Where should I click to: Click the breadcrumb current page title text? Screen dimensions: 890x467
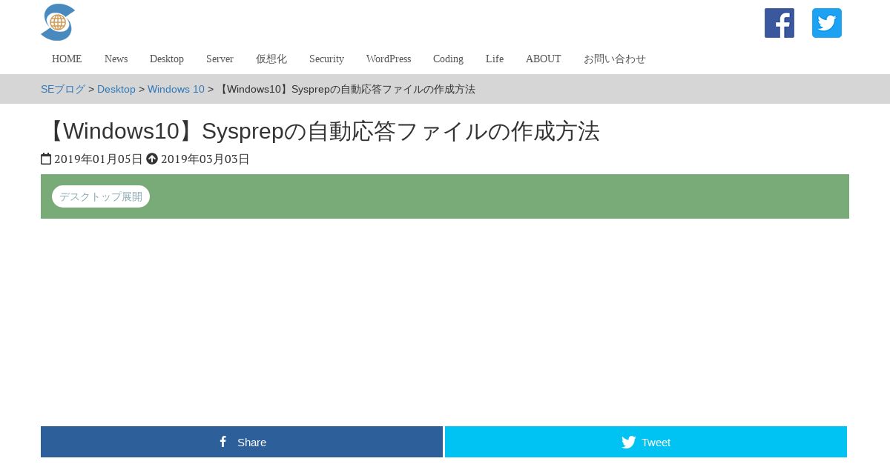346,89
